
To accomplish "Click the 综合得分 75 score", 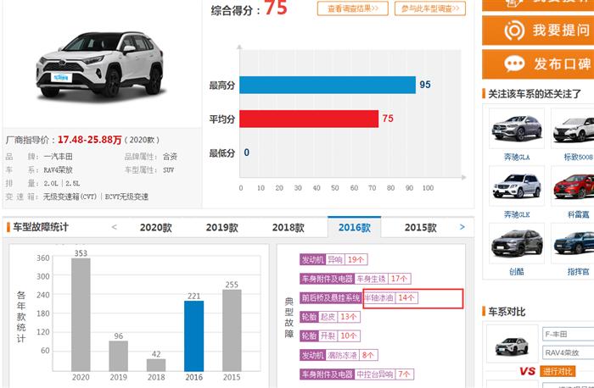I will click(x=249, y=8).
